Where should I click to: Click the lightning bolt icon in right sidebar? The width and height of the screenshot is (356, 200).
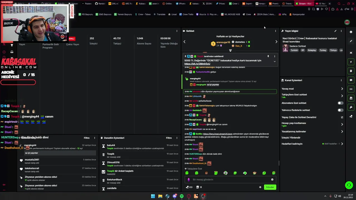point(351,62)
